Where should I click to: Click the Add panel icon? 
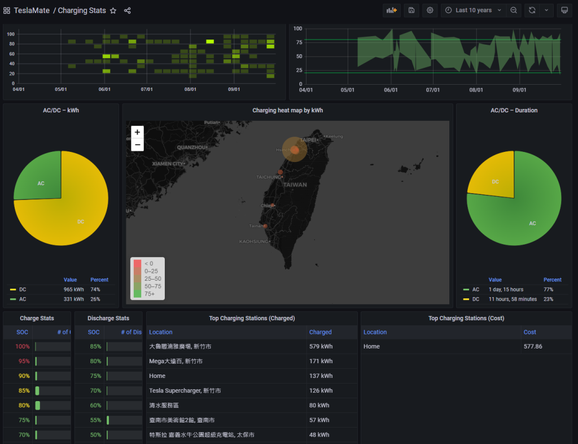391,10
